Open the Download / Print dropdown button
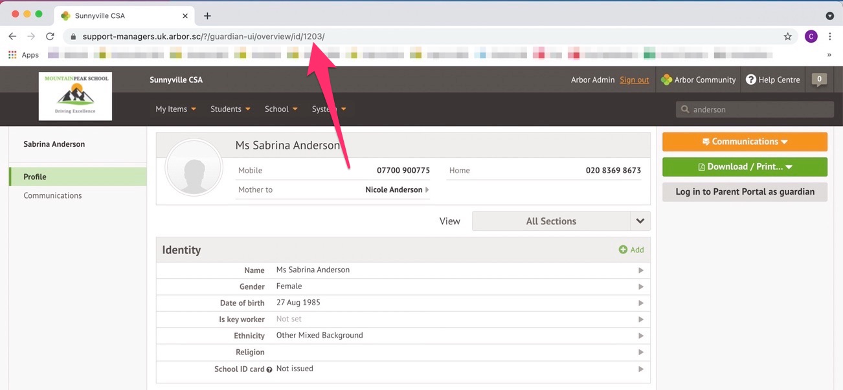Image resolution: width=843 pixels, height=390 pixels. [x=745, y=167]
